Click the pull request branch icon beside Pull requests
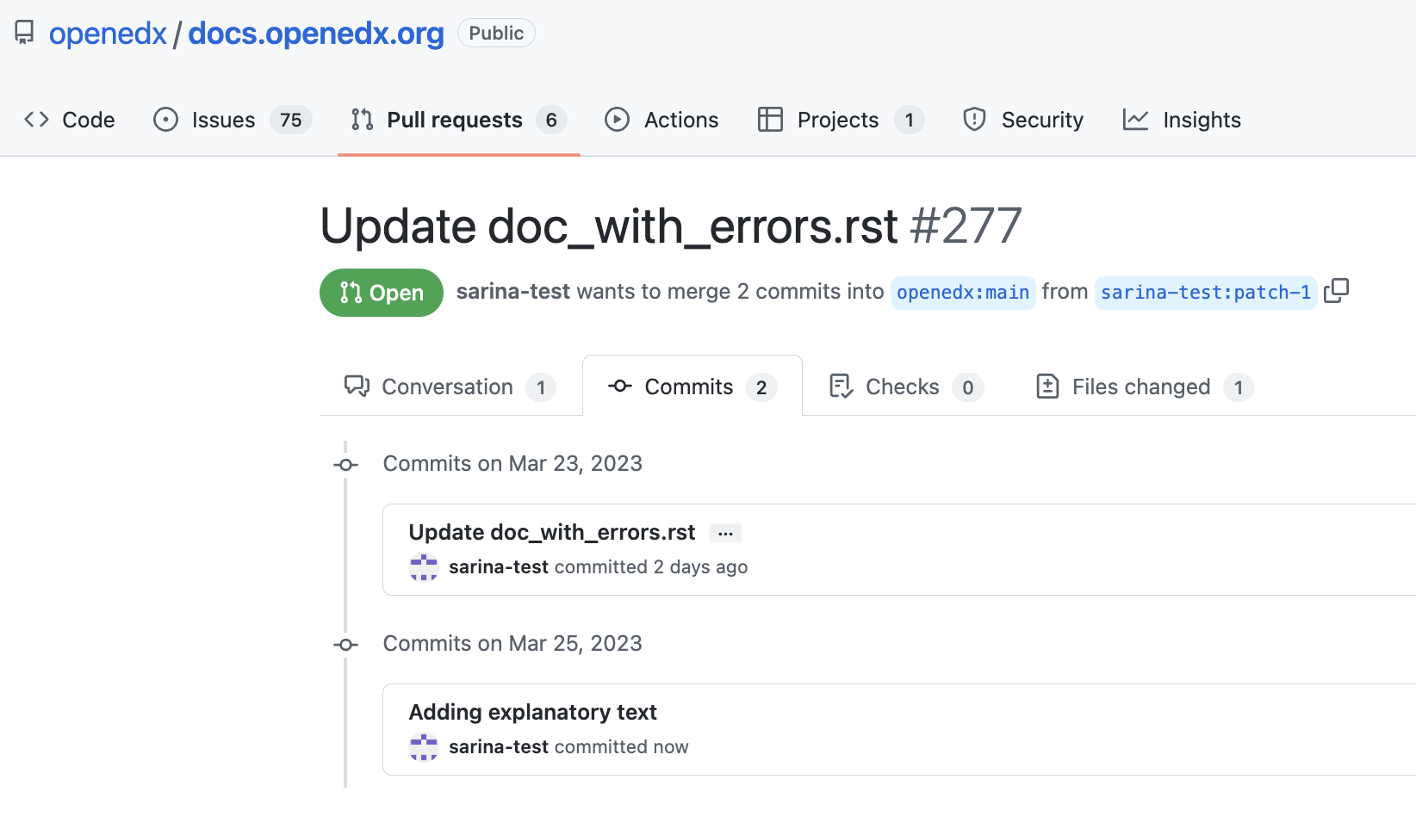1416x835 pixels. pyautogui.click(x=361, y=120)
